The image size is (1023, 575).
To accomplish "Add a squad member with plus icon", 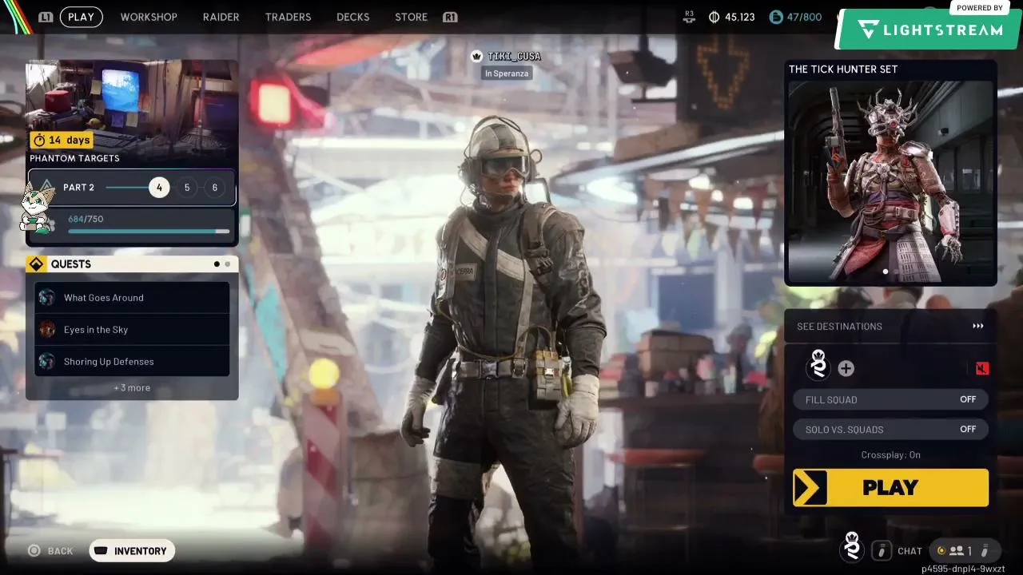I will tap(846, 368).
